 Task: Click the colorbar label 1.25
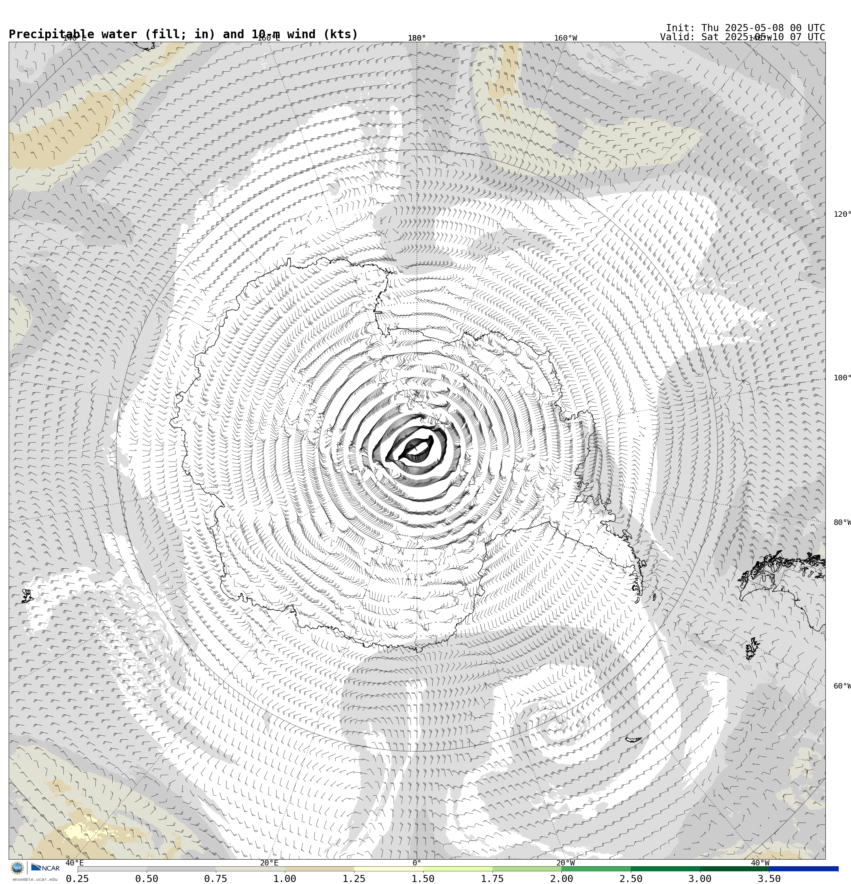tap(354, 878)
